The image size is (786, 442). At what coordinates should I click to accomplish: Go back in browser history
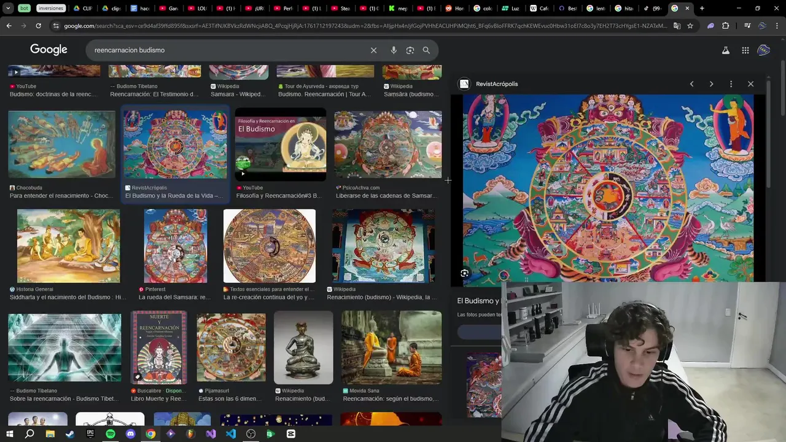coord(9,26)
